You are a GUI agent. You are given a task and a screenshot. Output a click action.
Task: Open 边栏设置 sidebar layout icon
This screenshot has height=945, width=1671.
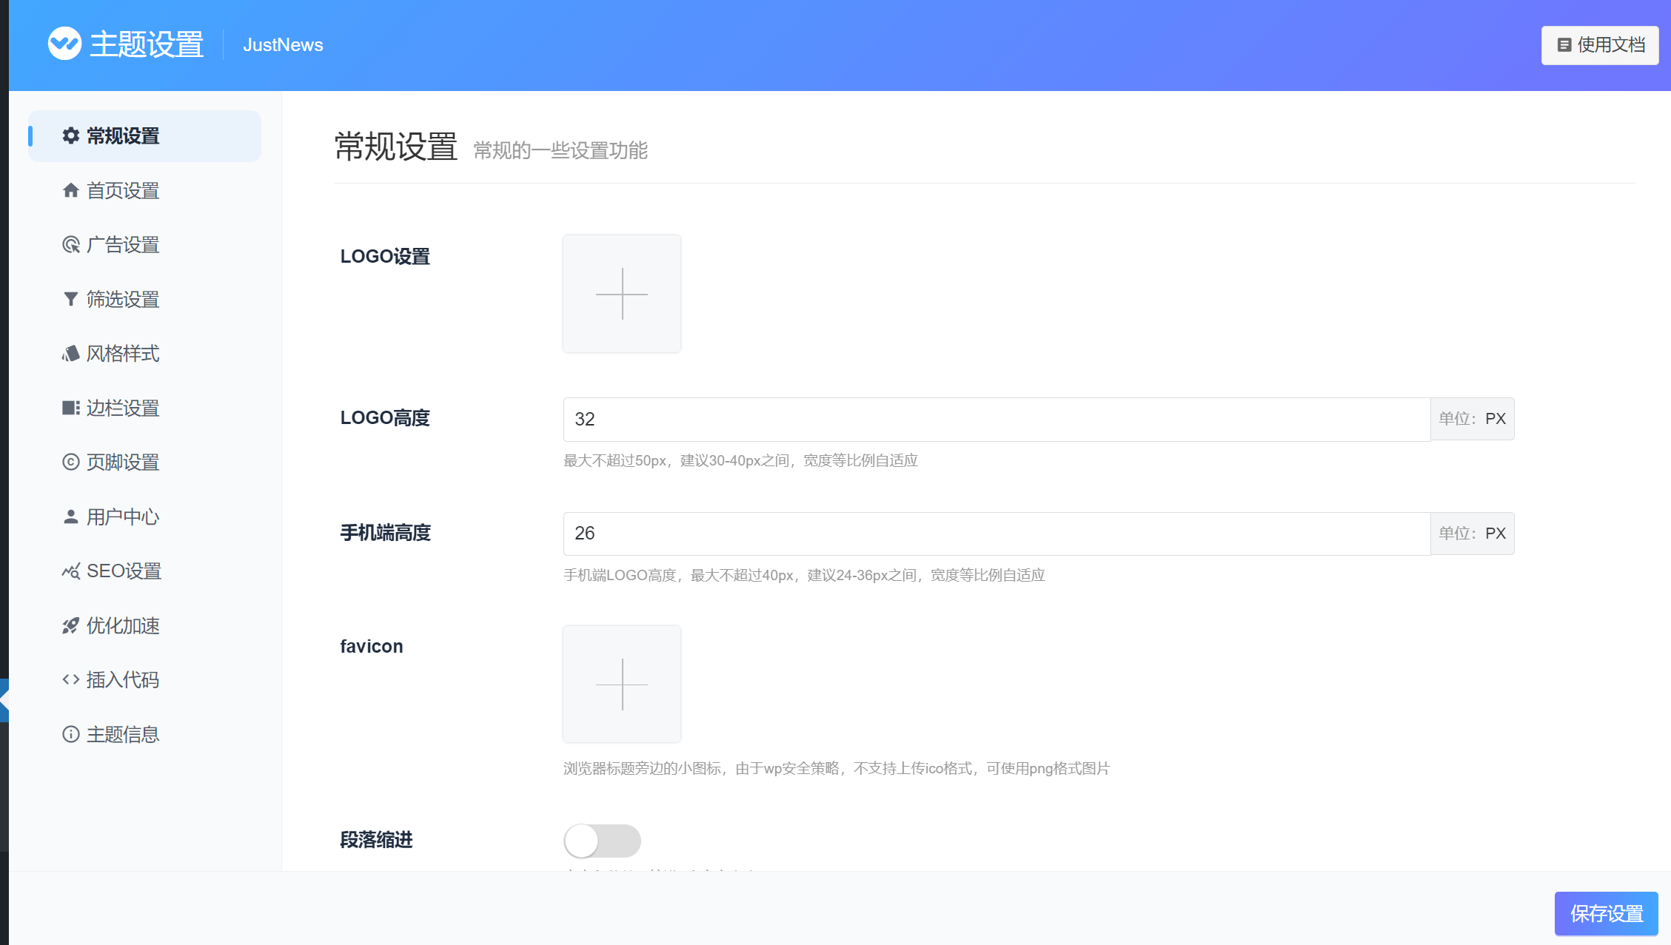[x=70, y=408]
